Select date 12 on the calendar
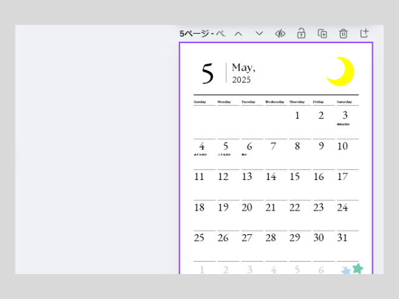Viewport: 399px width, 299px height. 223,177
